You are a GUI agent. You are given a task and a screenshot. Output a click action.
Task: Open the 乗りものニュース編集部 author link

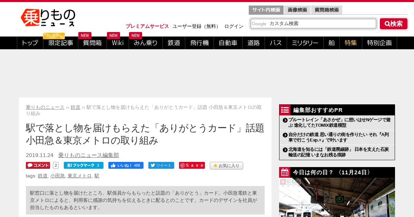click(x=89, y=155)
